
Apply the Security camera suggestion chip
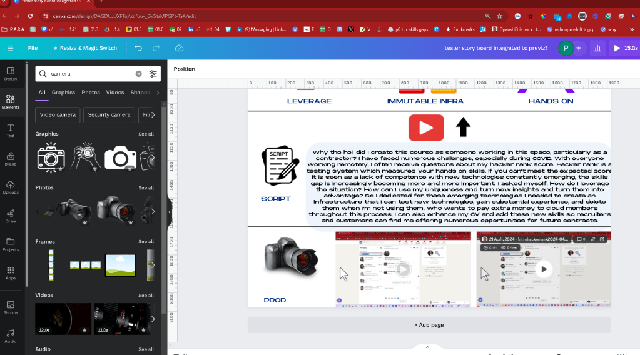(x=109, y=115)
